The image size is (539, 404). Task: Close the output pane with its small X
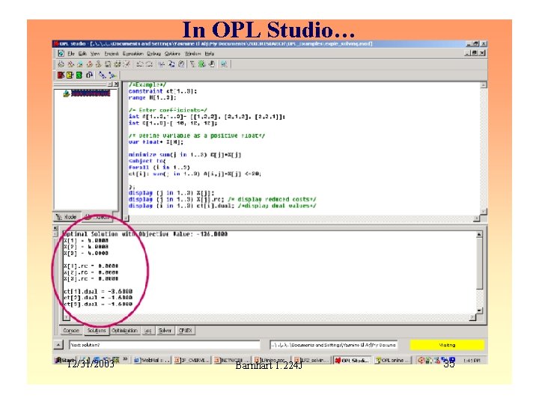[x=55, y=228]
